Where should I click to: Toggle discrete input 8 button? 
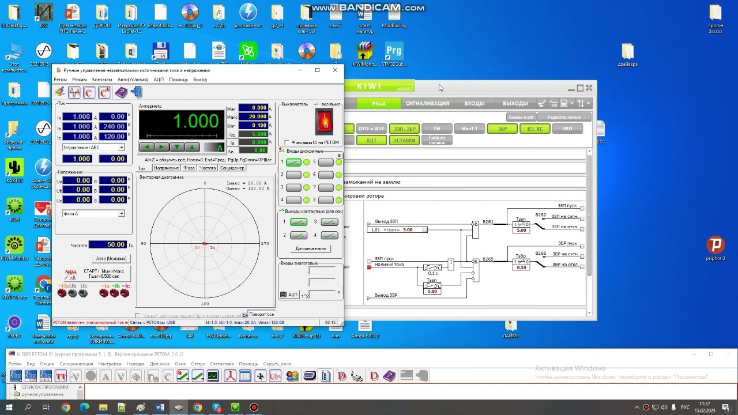326,200
